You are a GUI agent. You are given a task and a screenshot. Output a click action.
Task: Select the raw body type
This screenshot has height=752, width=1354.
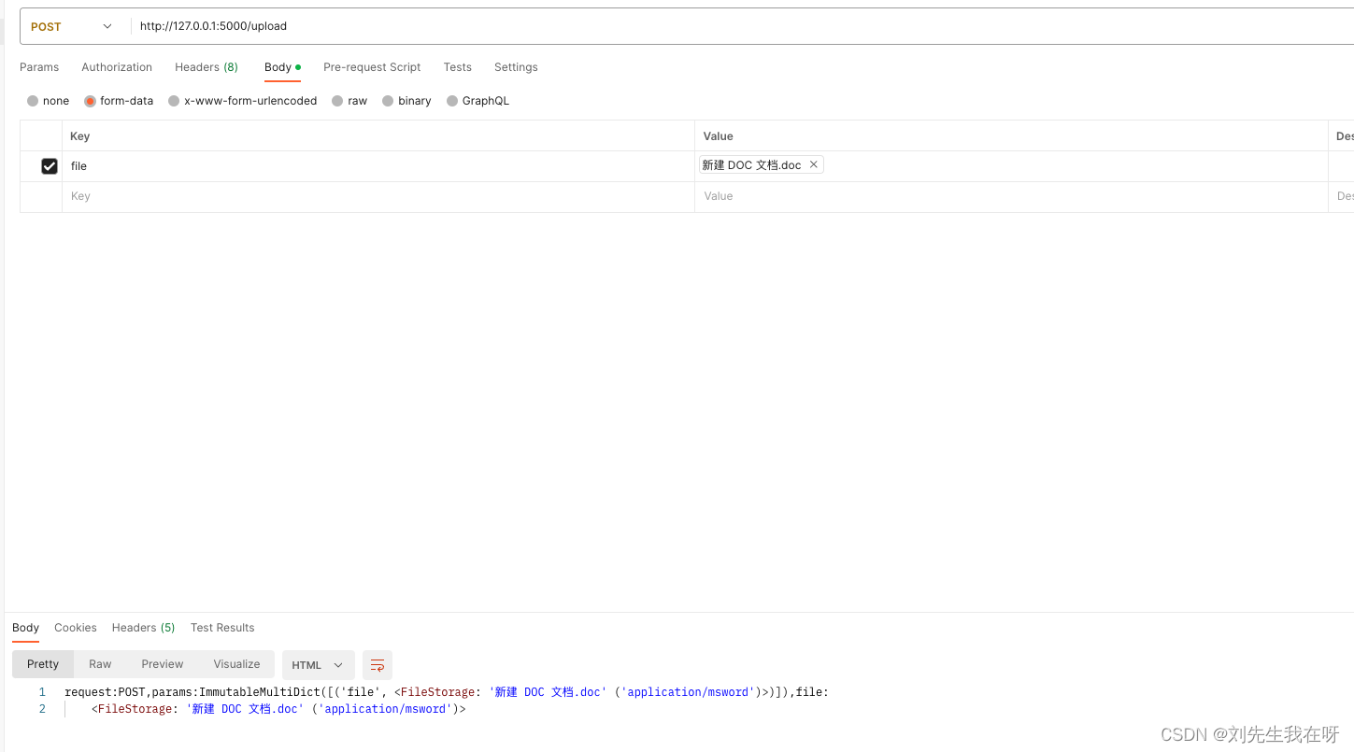point(349,101)
